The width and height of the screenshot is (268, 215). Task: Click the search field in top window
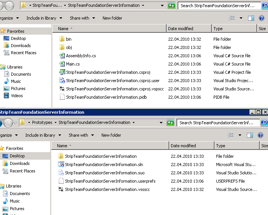219,6
